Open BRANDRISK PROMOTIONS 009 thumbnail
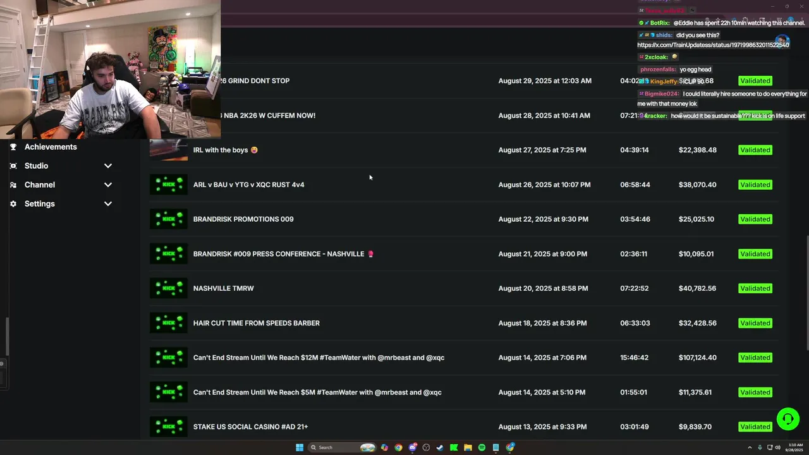 169,219
